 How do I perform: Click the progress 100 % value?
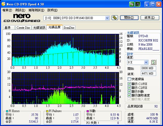(154, 115)
